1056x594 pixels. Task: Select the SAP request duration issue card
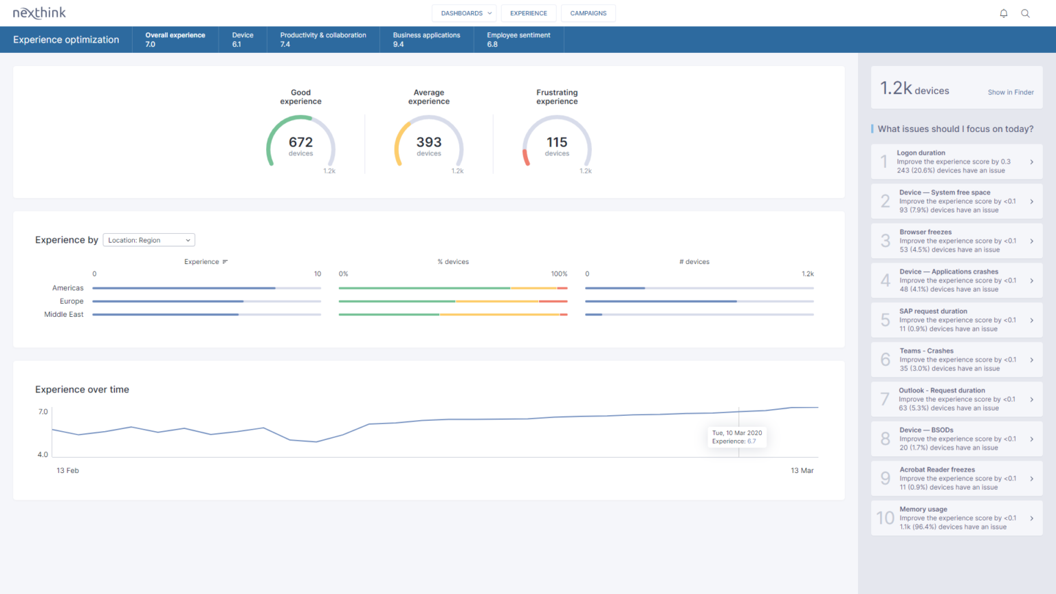(x=956, y=320)
